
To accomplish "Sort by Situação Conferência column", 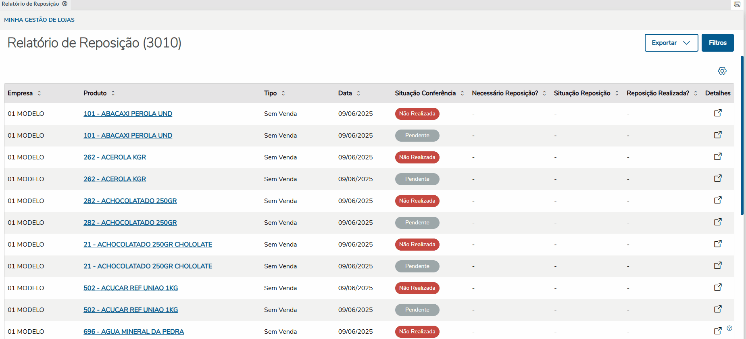I will 462,93.
